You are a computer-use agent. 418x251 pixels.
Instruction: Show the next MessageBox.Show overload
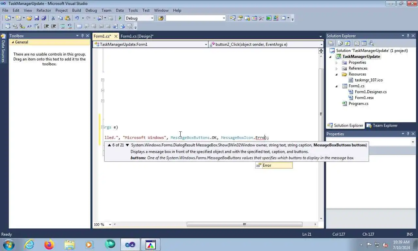(127, 145)
